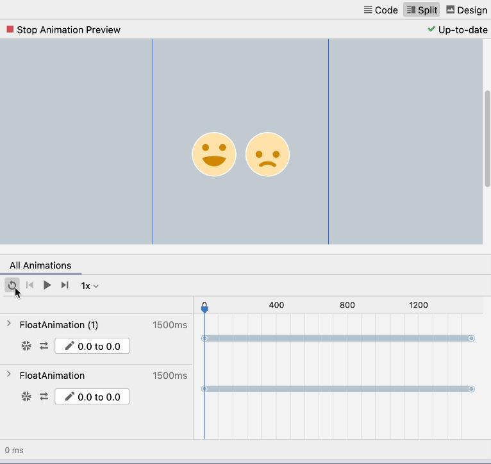Image resolution: width=491 pixels, height=464 pixels.
Task: Swap states for the second FloatAnimation
Action: click(x=44, y=397)
